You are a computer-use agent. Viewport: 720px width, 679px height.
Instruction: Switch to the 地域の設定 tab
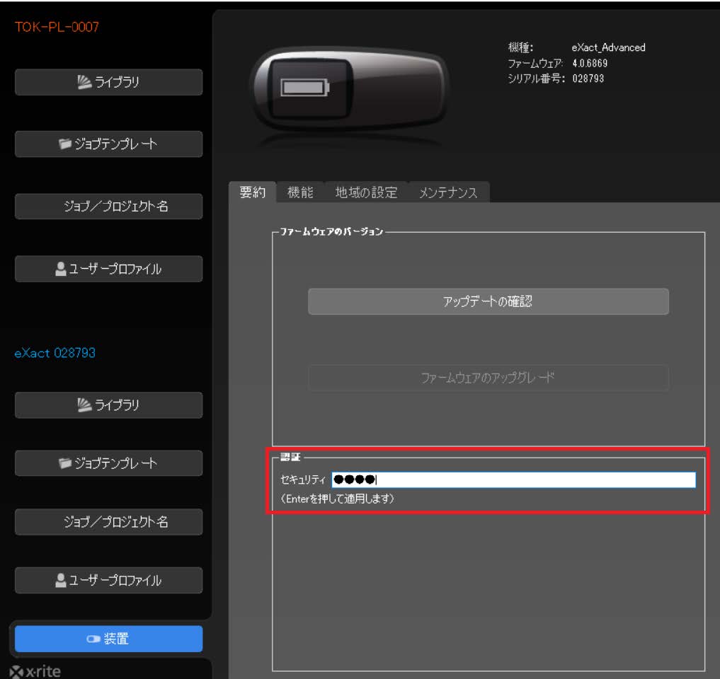coord(366,192)
